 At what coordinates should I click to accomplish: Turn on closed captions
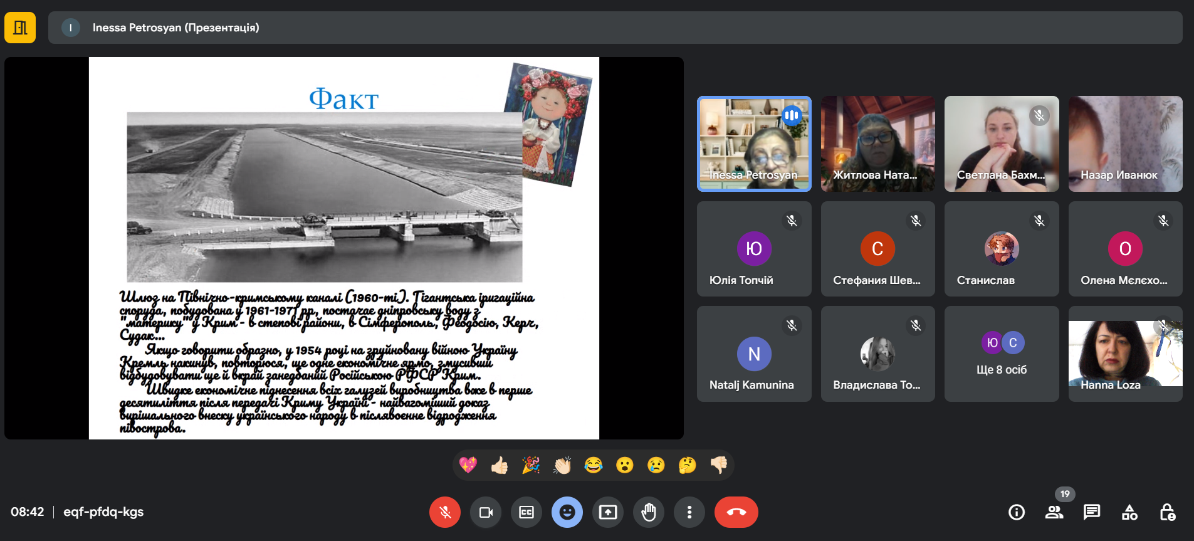click(526, 512)
